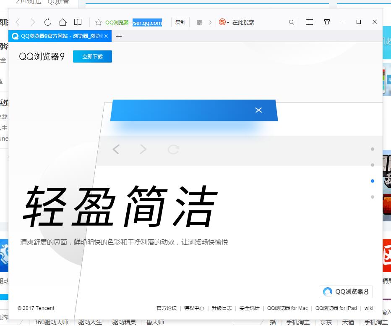The image size is (391, 328).
Task: Open the QR code icon in the address bar
Action: (200, 22)
